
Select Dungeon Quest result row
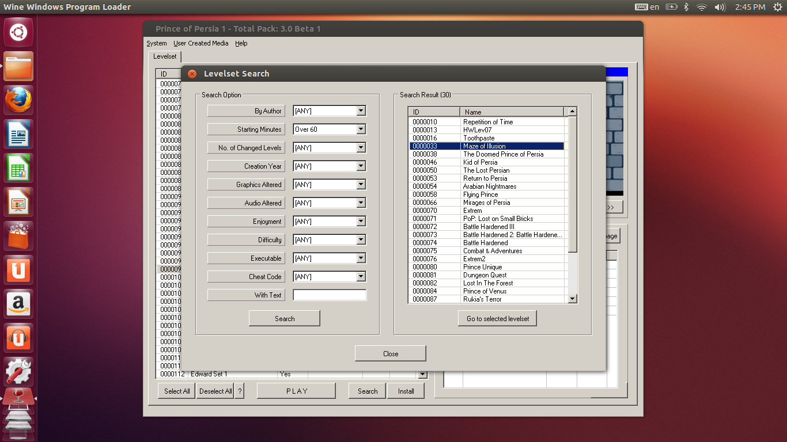[487, 275]
